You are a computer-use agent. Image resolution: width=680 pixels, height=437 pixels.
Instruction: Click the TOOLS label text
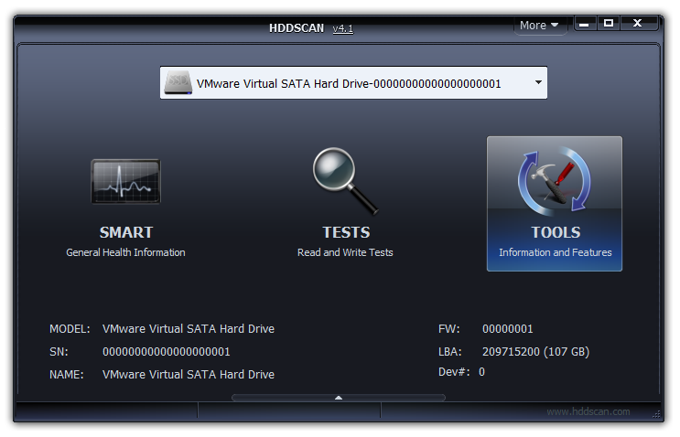[x=555, y=232]
